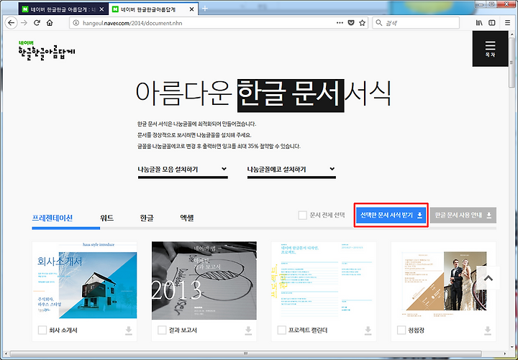Toggle the browser sidebar icon
The image size is (518, 360).
[492, 23]
